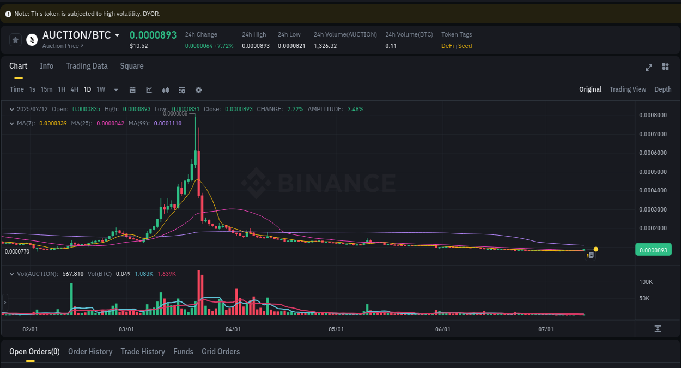Collapse the Vol(AUCTION) volume panel header
The height and width of the screenshot is (368, 681).
coord(11,274)
